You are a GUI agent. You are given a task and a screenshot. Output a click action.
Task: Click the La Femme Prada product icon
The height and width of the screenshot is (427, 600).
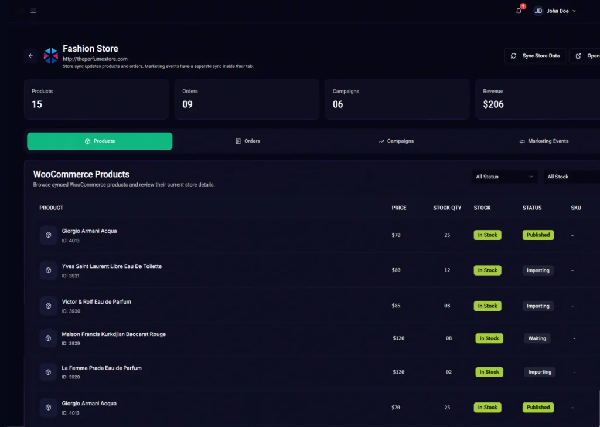tap(48, 372)
